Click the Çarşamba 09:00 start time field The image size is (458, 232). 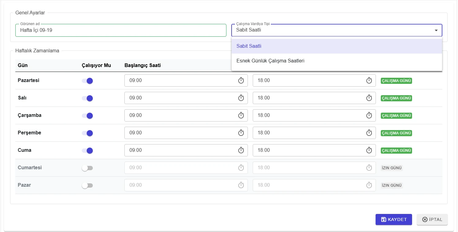point(186,115)
